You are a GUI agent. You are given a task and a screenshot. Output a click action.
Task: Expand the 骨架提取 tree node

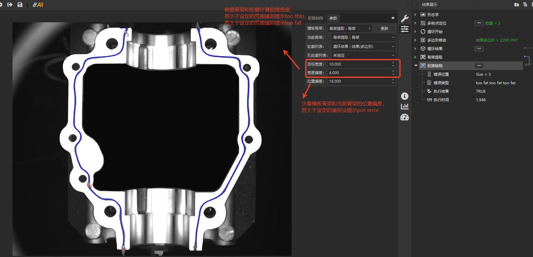[x=416, y=57]
